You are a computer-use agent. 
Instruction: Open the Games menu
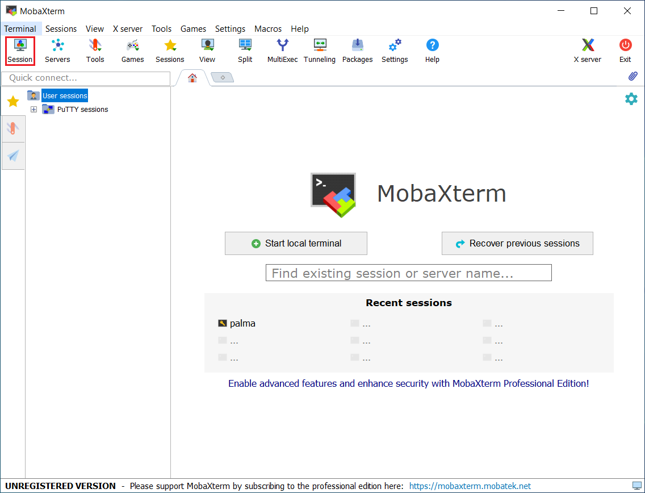pos(193,29)
